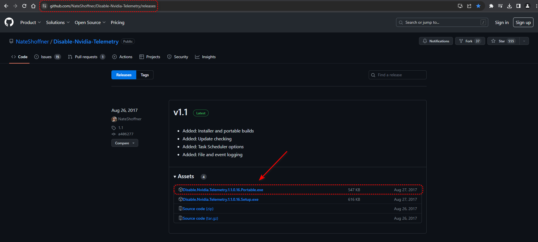Open the Pull requests tab
Screen dimensions: 538x242
pos(87,57)
